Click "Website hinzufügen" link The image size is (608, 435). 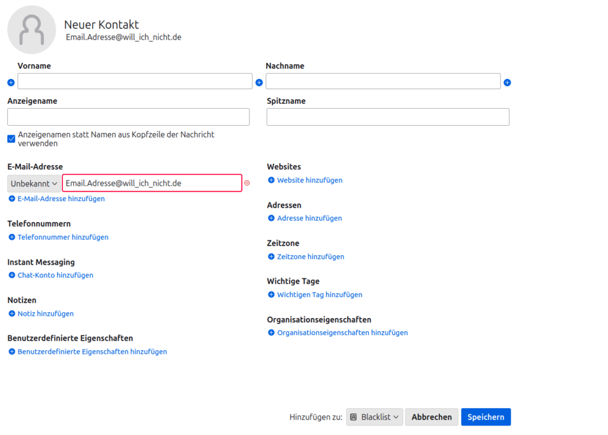[x=309, y=180]
